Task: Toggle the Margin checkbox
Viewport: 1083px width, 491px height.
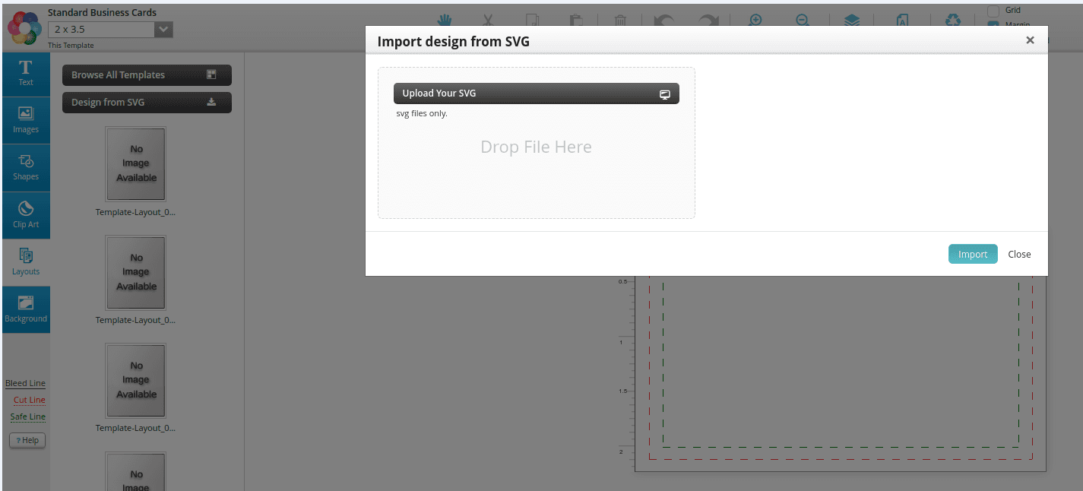Action: 993,25
